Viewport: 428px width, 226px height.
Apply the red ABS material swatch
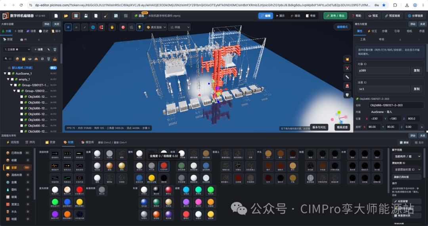click(x=164, y=166)
